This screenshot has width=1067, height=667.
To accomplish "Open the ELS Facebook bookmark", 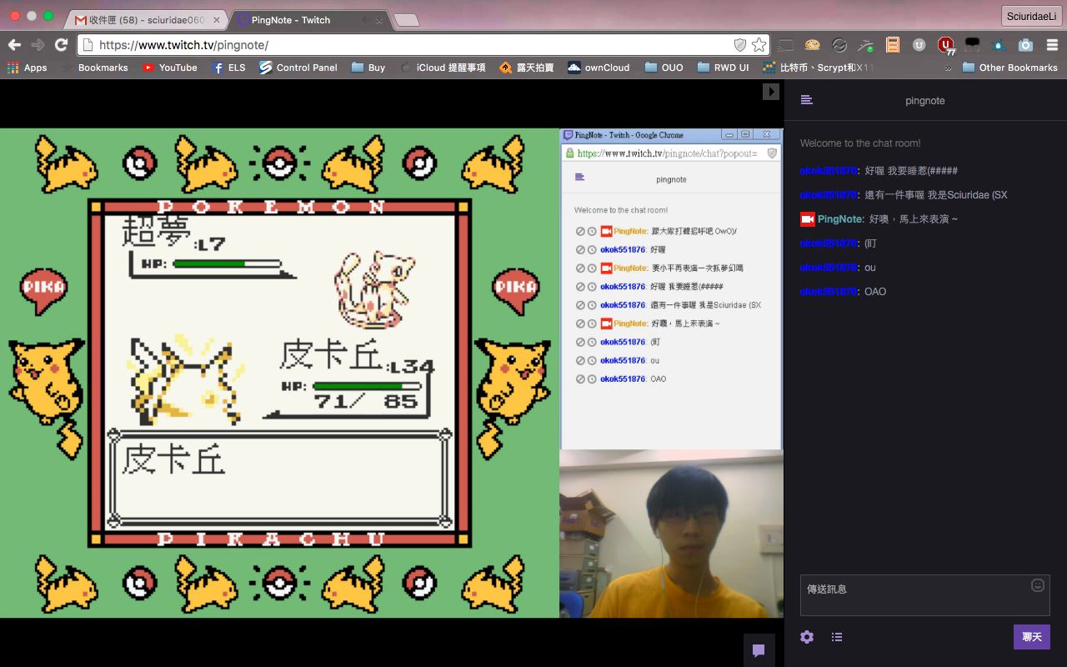I will [x=228, y=68].
